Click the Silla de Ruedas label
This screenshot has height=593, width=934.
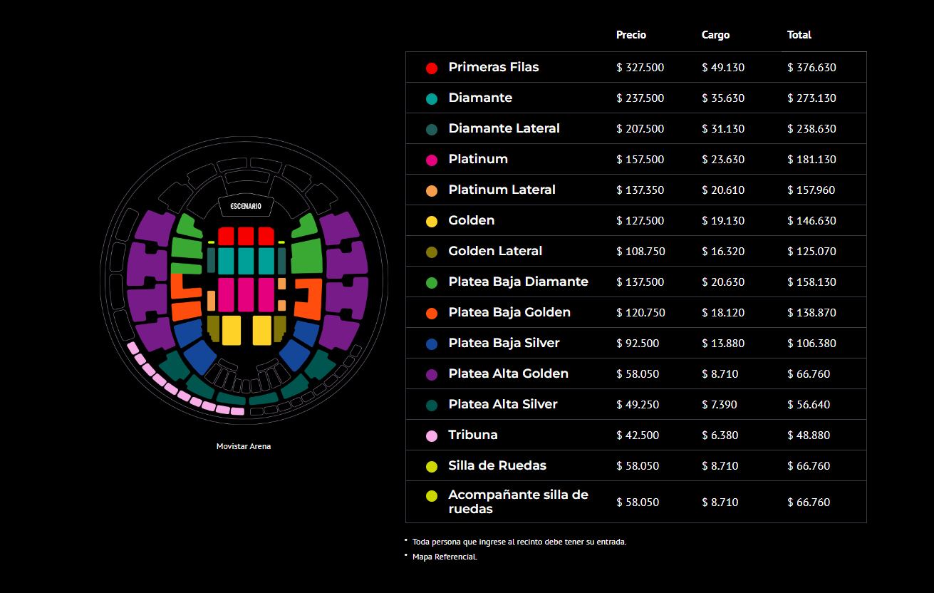pyautogui.click(x=497, y=465)
